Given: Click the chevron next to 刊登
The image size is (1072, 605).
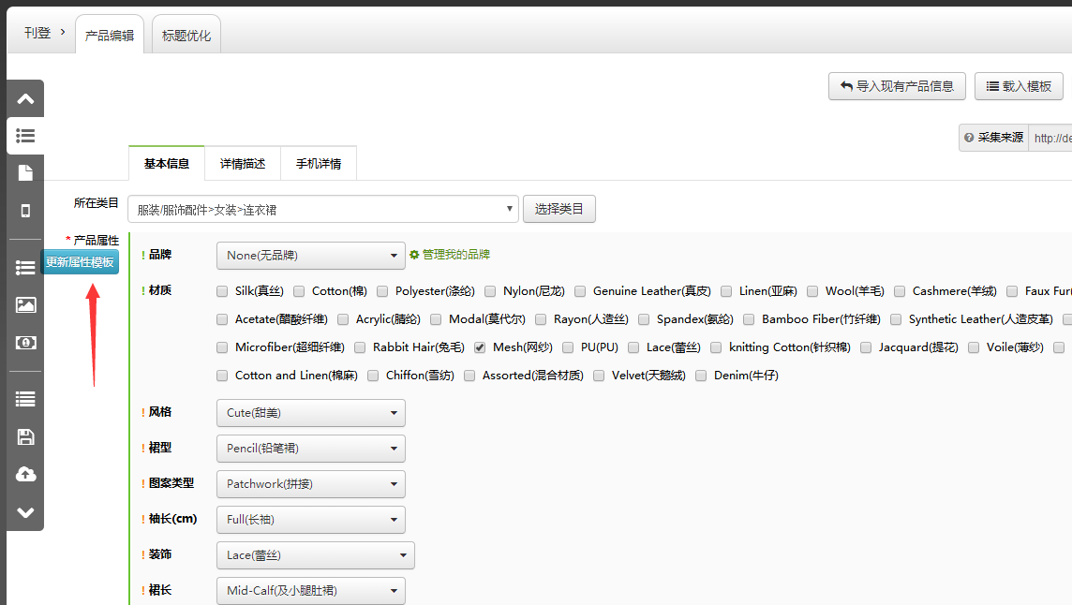Looking at the screenshot, I should [x=63, y=32].
